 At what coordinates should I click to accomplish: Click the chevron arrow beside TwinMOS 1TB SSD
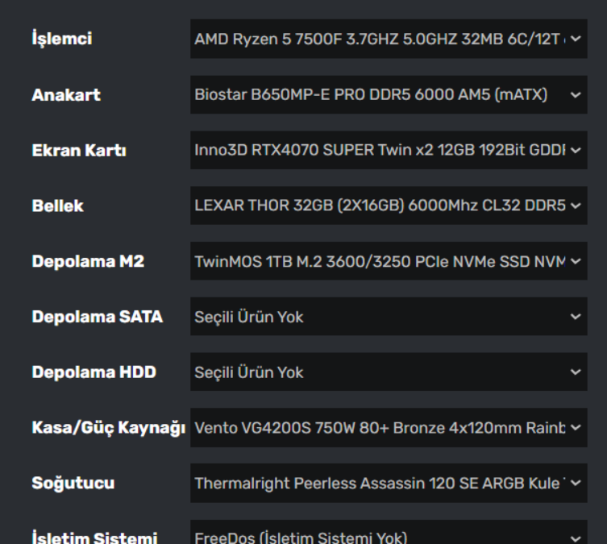coord(575,261)
